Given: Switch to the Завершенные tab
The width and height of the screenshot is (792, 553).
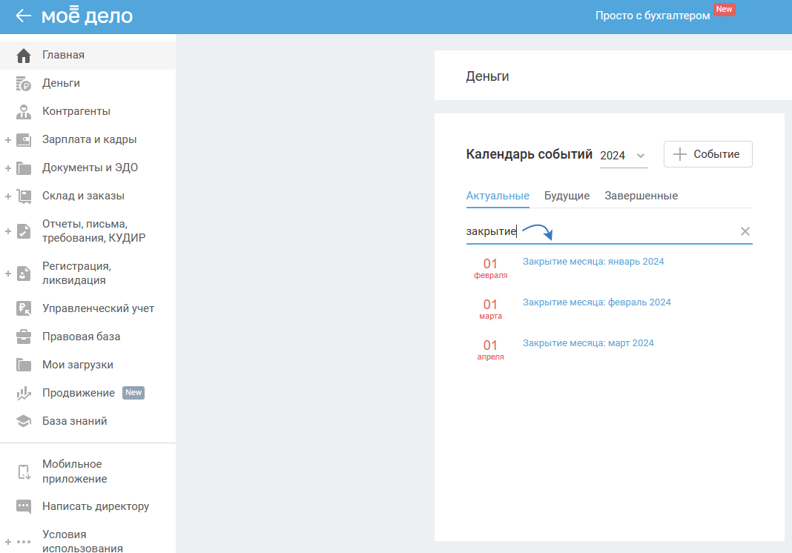Looking at the screenshot, I should 641,196.
